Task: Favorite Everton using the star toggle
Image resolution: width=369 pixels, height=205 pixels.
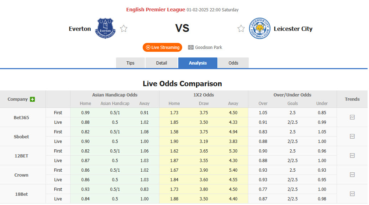Action: (x=123, y=28)
